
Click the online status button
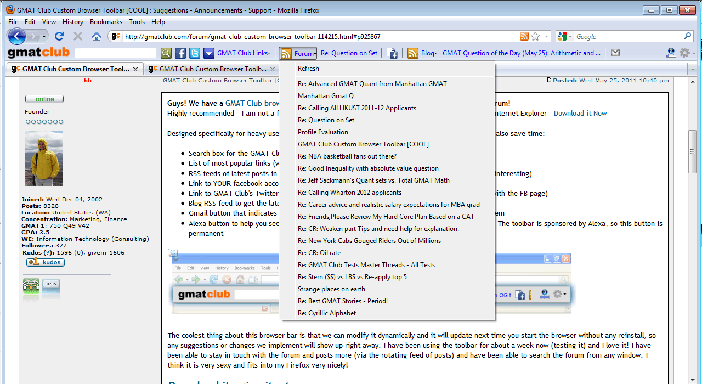coord(44,99)
